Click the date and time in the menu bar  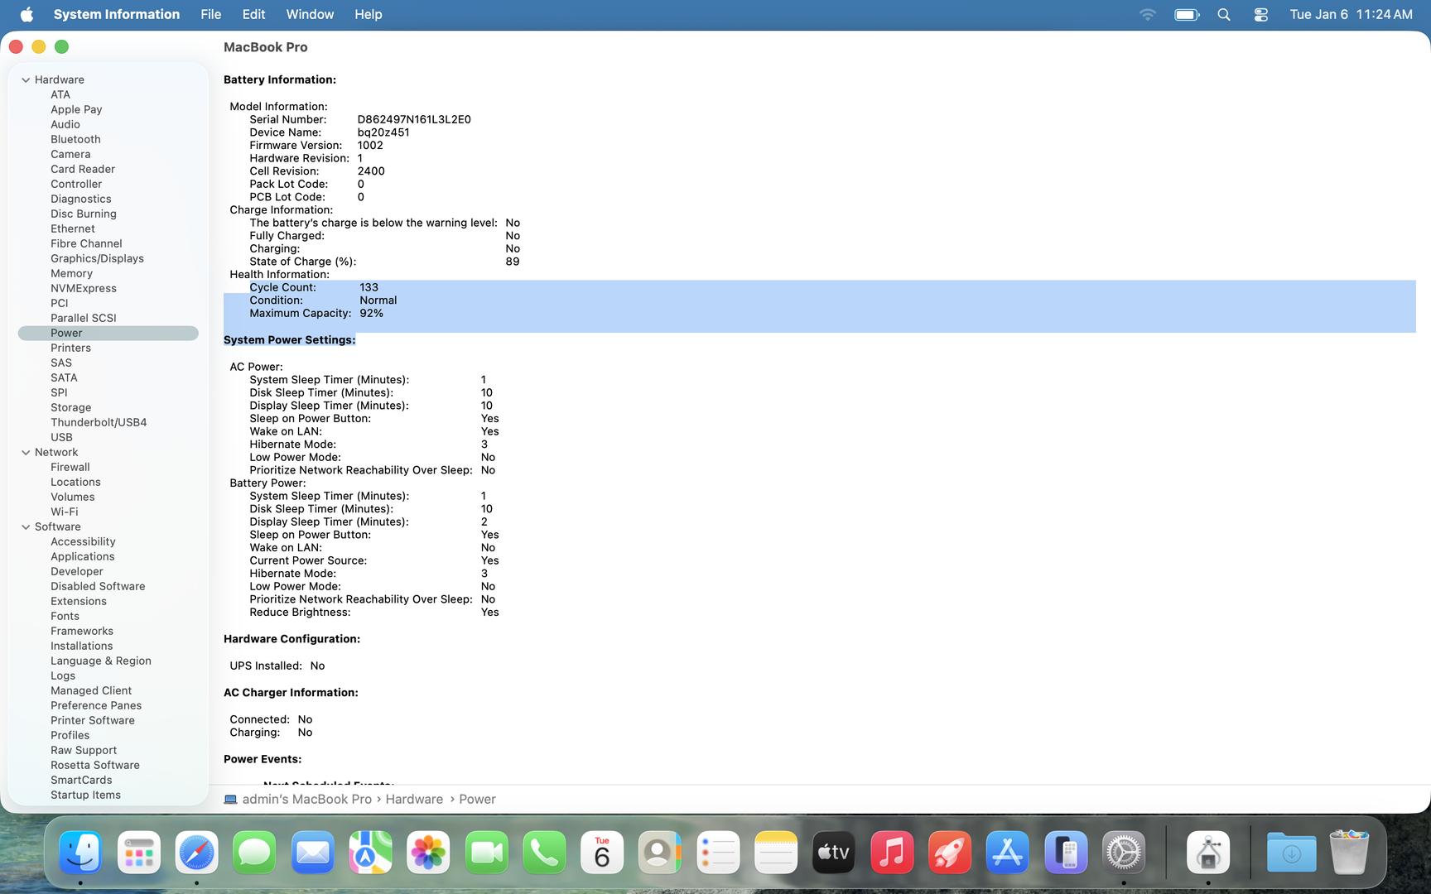tap(1351, 14)
